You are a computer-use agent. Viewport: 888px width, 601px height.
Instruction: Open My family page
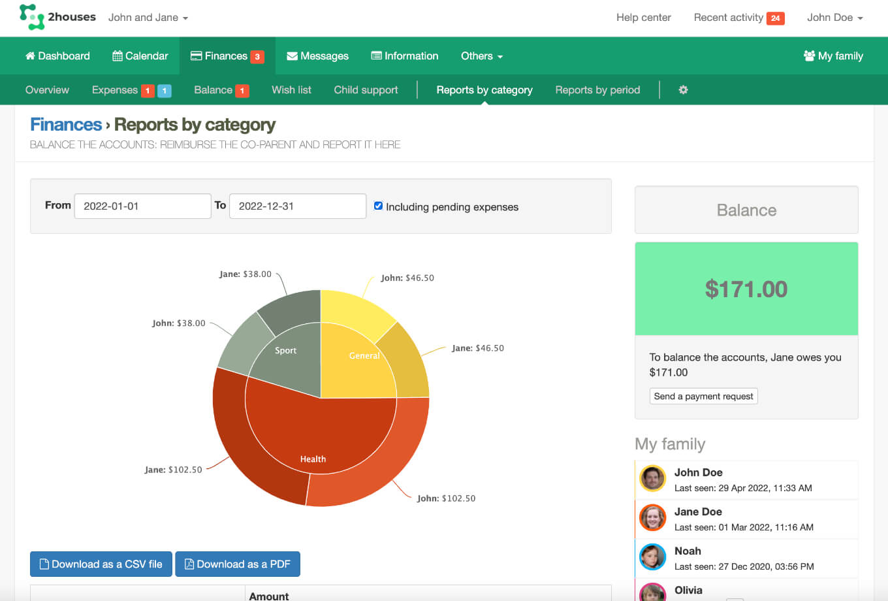[833, 56]
